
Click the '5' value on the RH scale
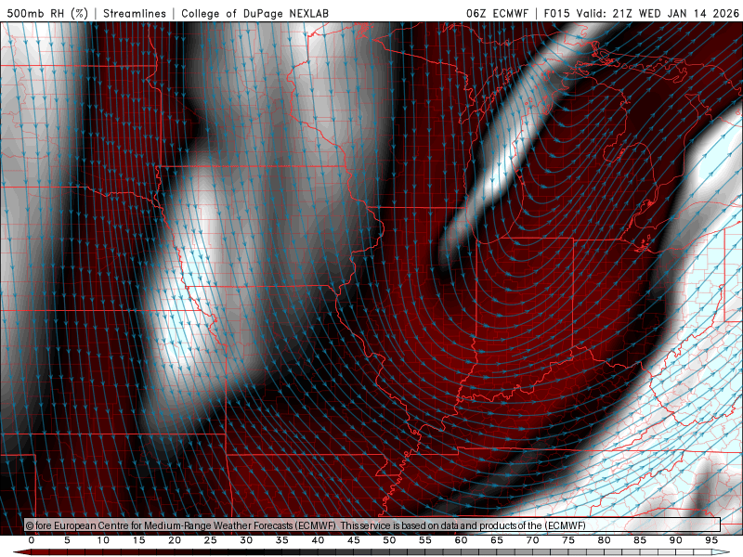tap(67, 540)
